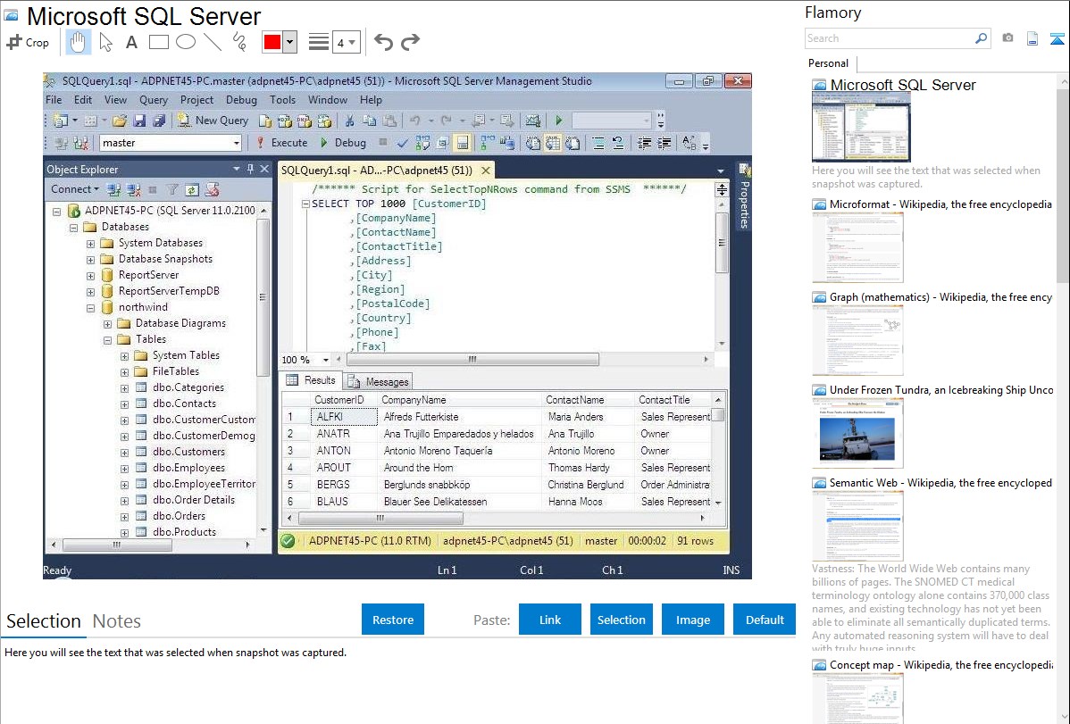Activate the hand pan tool
1070x724 pixels.
pyautogui.click(x=78, y=42)
